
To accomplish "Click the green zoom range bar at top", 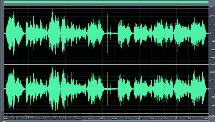I will 106,2.
